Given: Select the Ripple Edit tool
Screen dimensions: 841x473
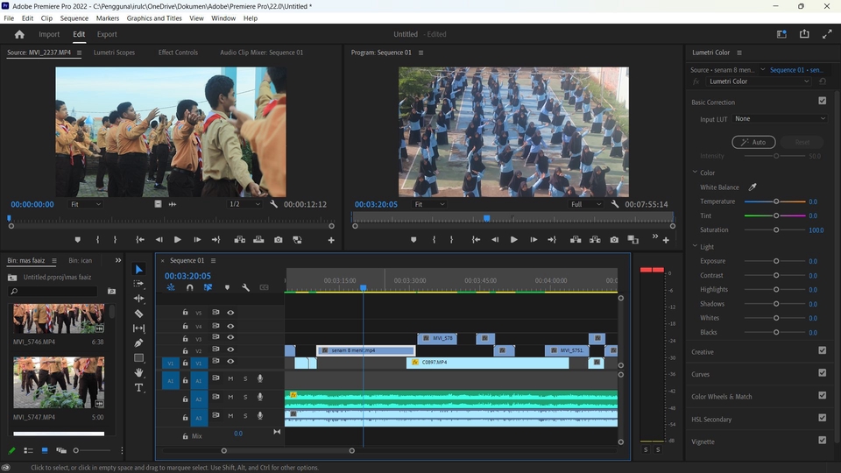Looking at the screenshot, I should click(139, 298).
